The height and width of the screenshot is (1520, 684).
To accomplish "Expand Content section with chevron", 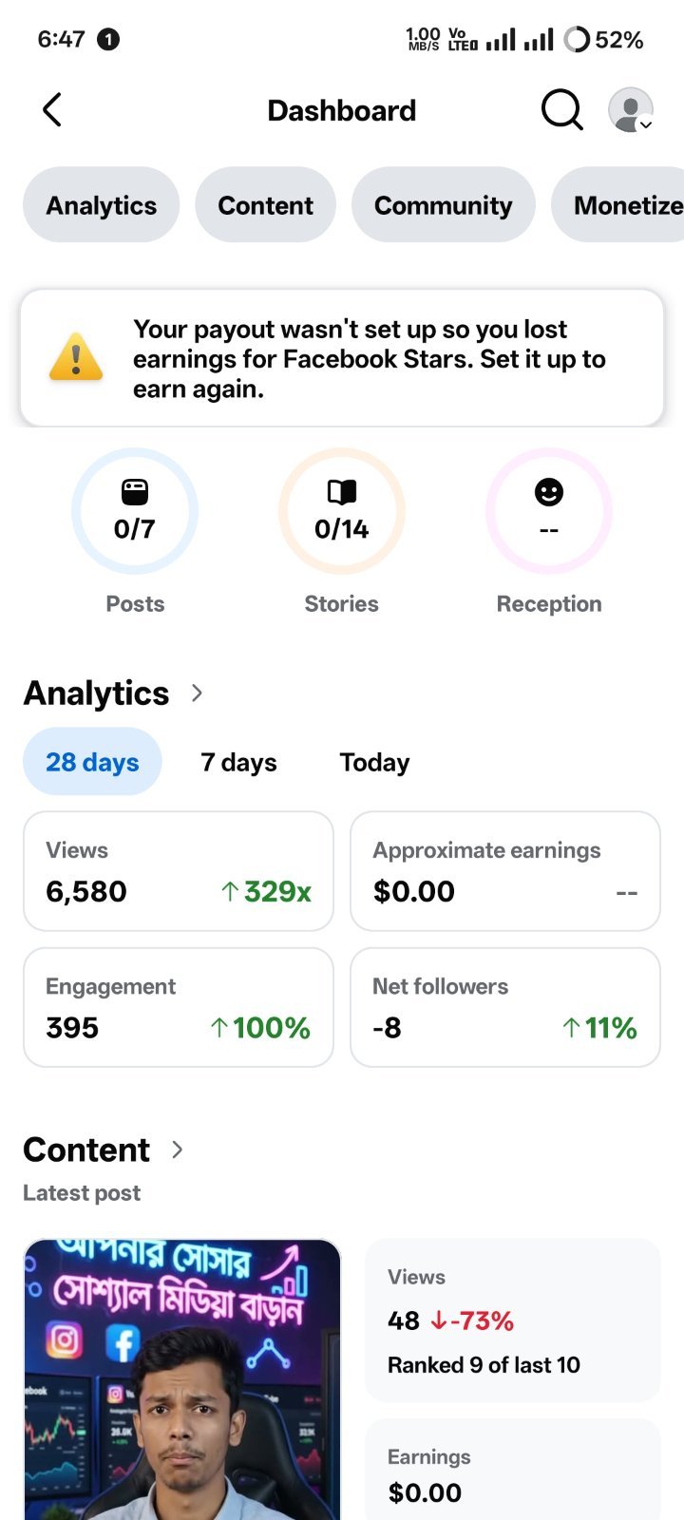I will click(x=177, y=1149).
